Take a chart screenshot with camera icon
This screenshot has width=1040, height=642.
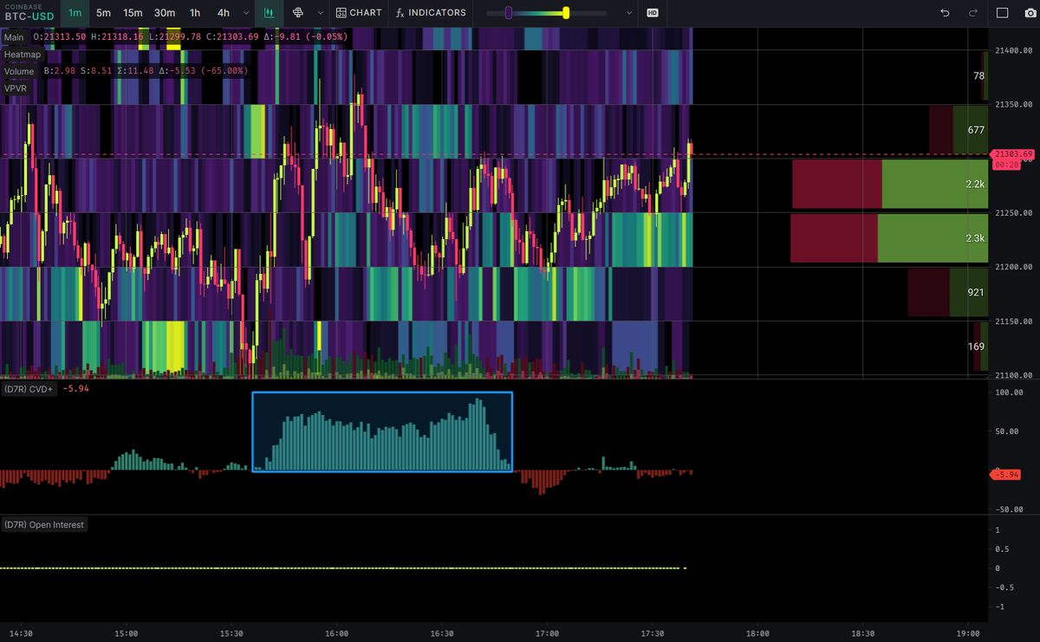[x=1030, y=13]
